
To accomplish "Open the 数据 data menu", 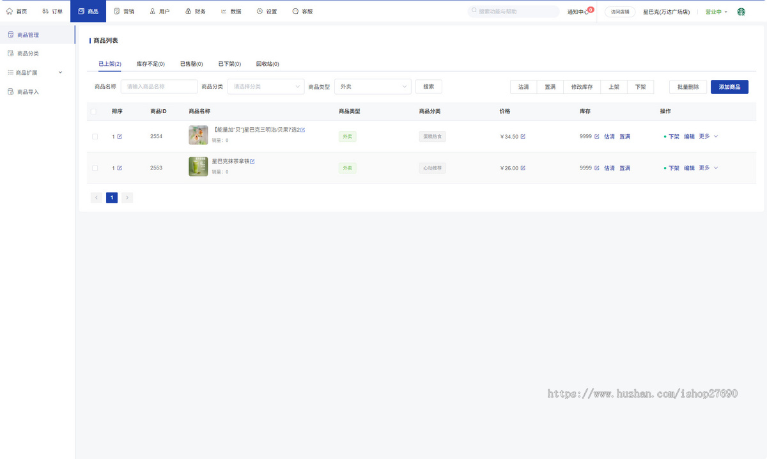I will (231, 12).
